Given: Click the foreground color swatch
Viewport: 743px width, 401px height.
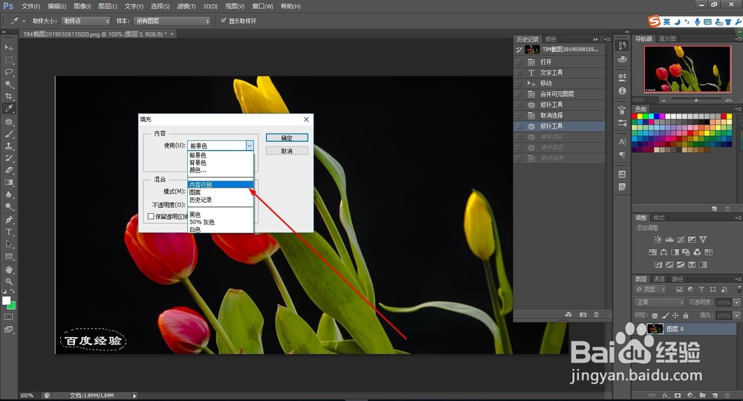Looking at the screenshot, I should point(6,301).
